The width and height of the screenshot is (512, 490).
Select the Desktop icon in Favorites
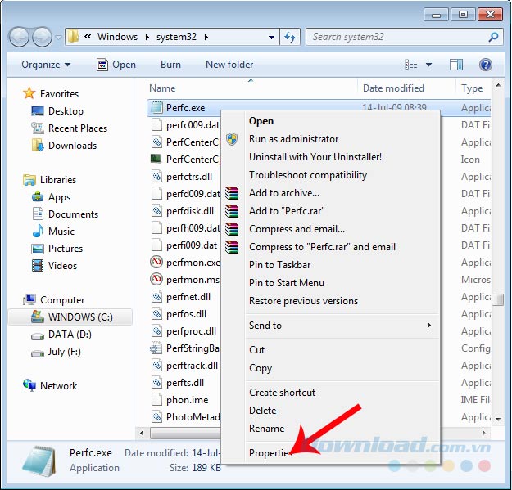pos(38,111)
